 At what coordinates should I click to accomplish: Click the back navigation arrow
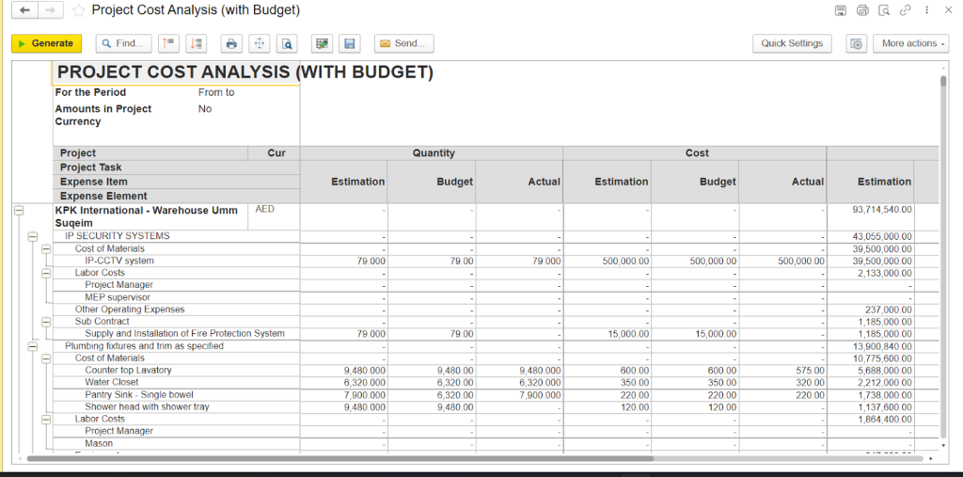pyautogui.click(x=25, y=10)
